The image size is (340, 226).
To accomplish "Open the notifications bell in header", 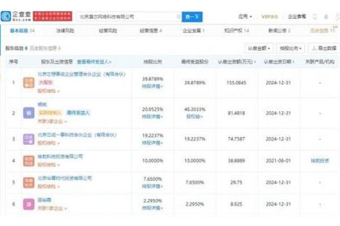I will pyautogui.click(x=326, y=16).
